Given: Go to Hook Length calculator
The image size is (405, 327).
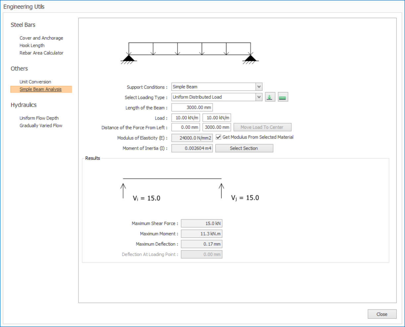Looking at the screenshot, I should pyautogui.click(x=32, y=46).
